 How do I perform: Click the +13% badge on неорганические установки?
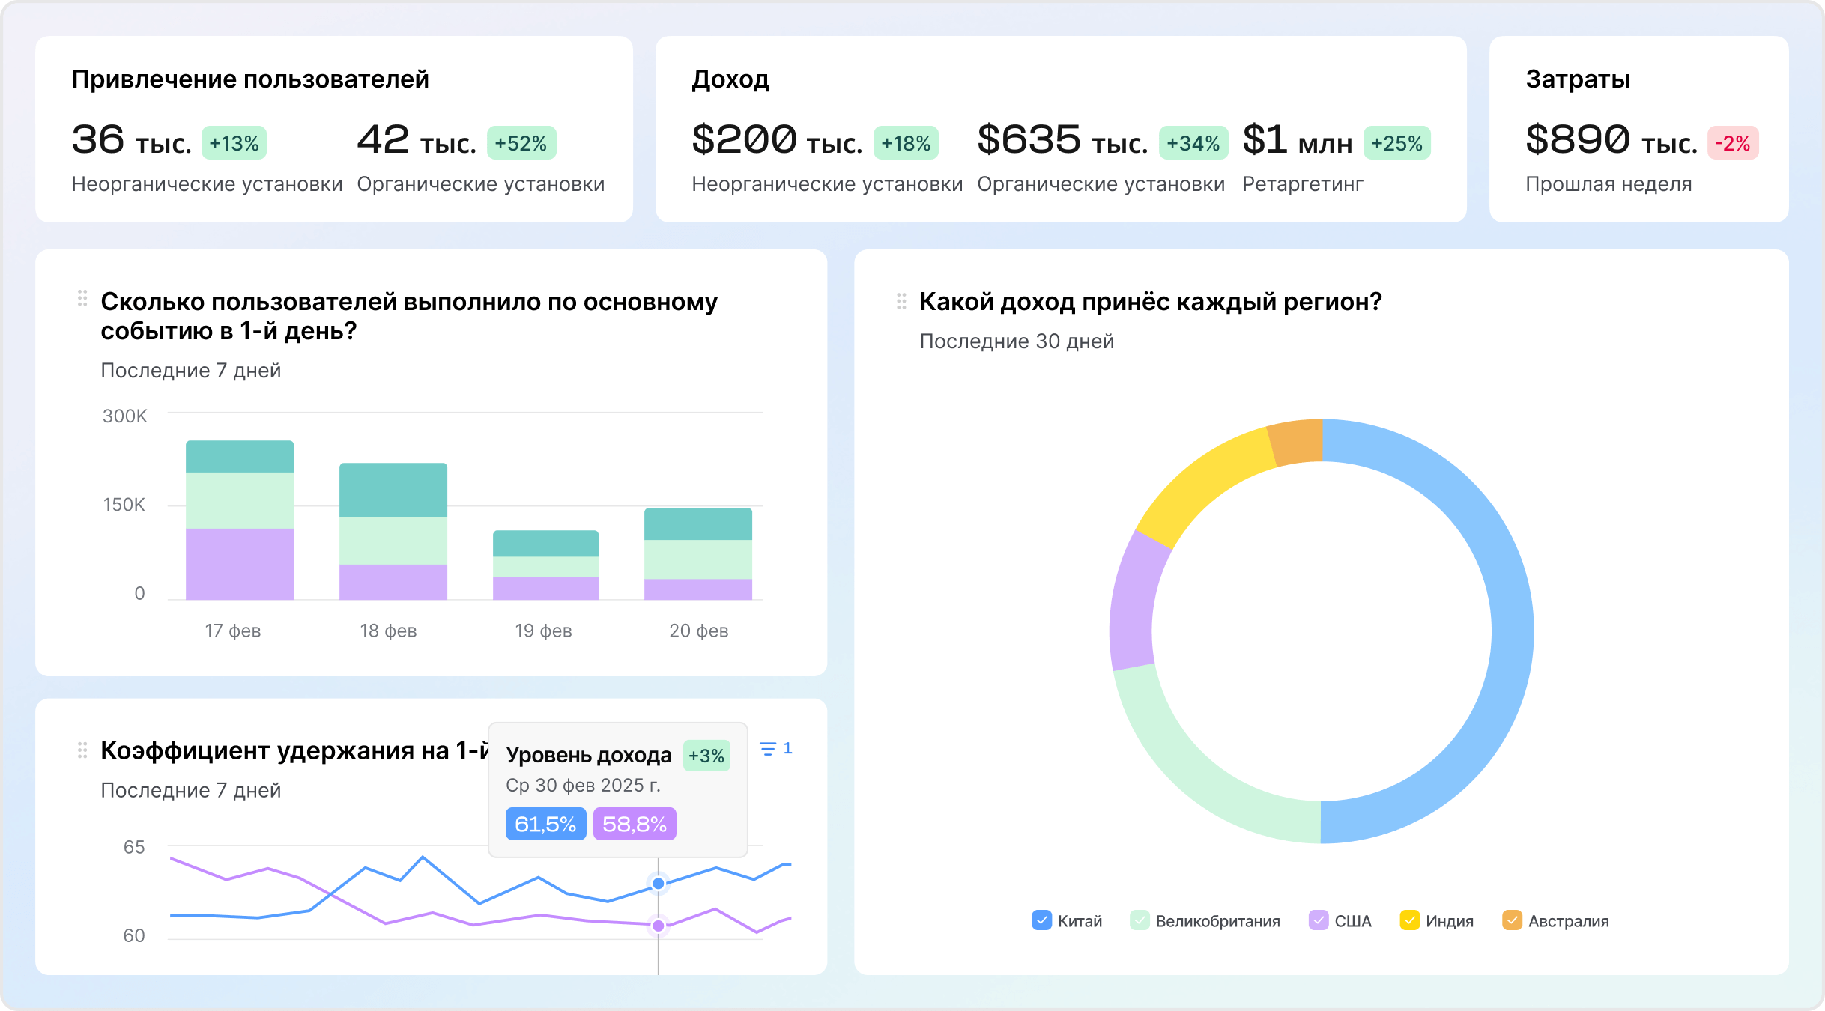coord(234,142)
